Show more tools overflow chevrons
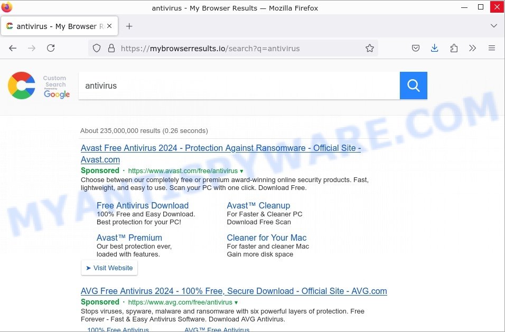The width and height of the screenshot is (505, 332). 472,48
